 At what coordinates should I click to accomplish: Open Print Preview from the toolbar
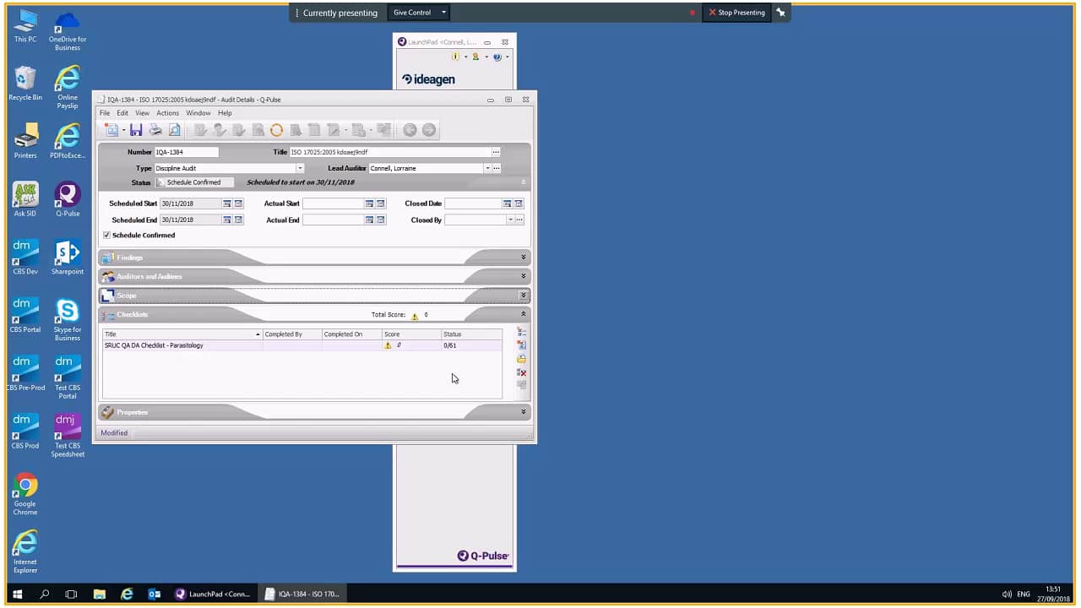coord(174,130)
